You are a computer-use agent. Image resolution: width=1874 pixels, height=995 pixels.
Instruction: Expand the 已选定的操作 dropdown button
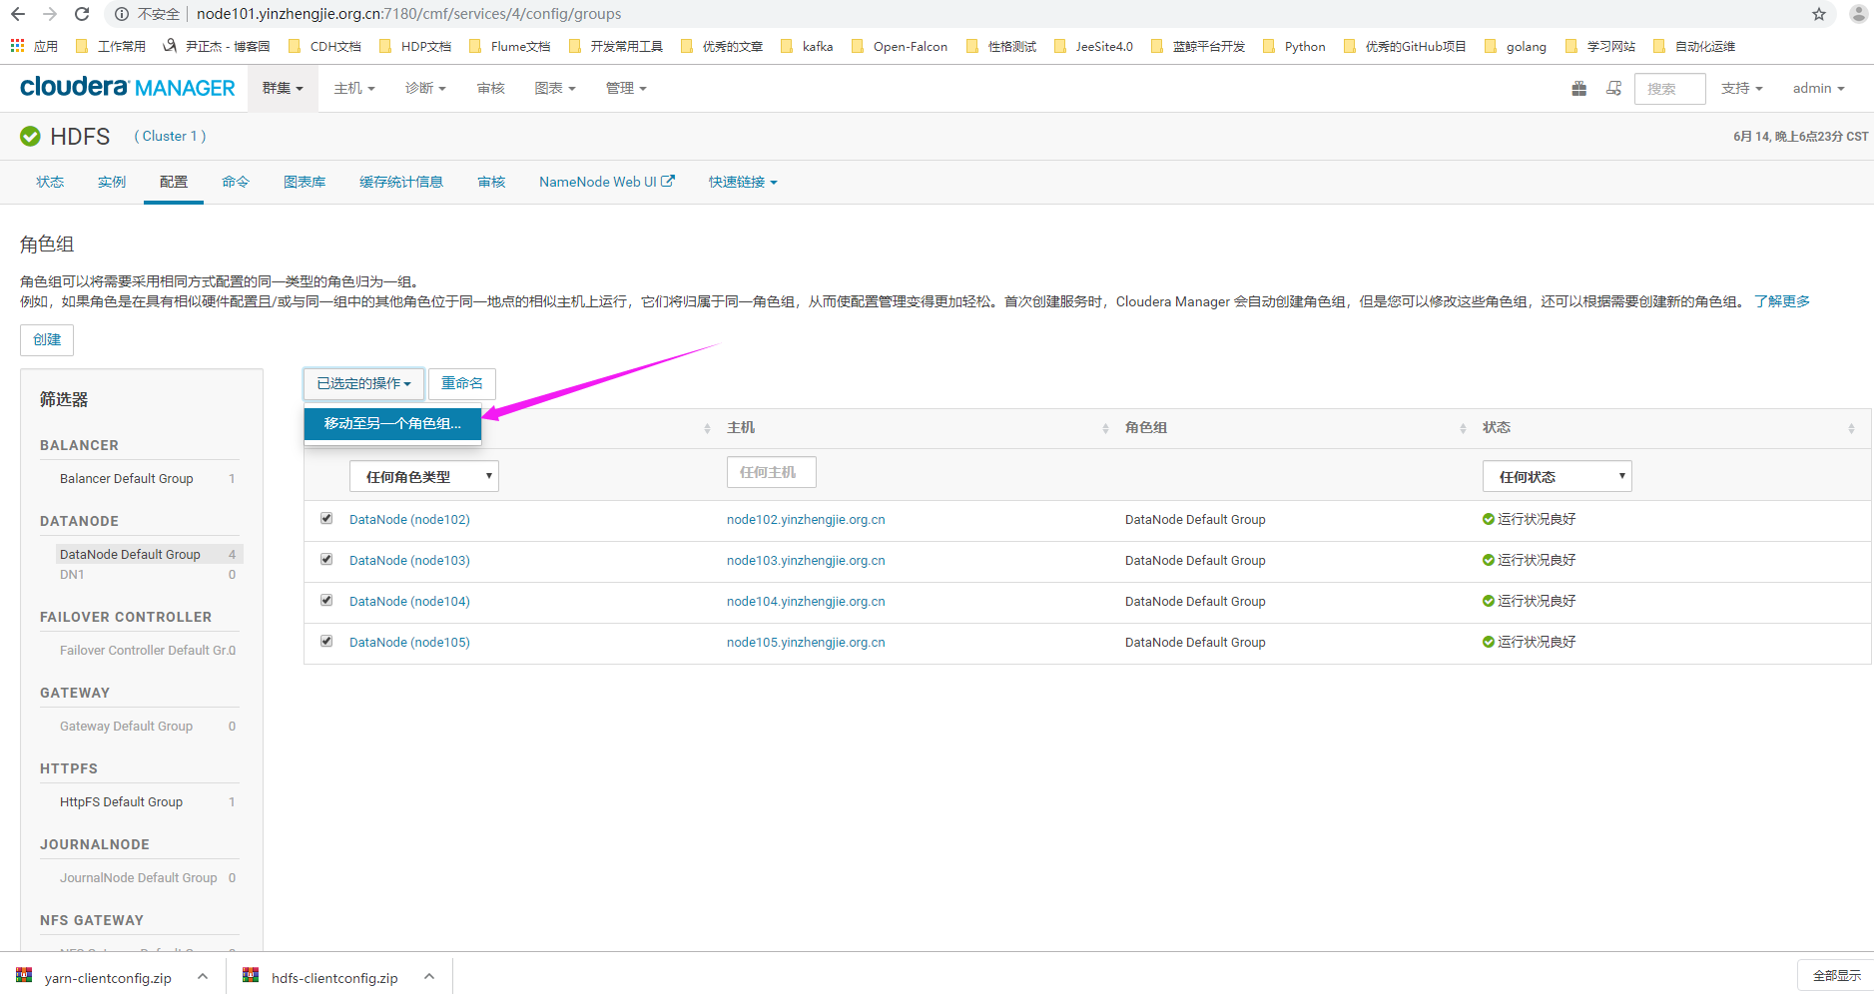[x=363, y=383]
